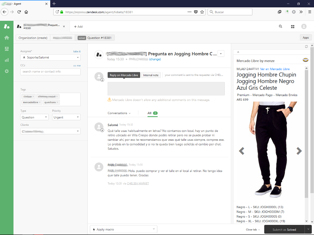This screenshot has width=314, height=235.
Task: Expand the Assignee dropdown
Action: [x=50, y=58]
